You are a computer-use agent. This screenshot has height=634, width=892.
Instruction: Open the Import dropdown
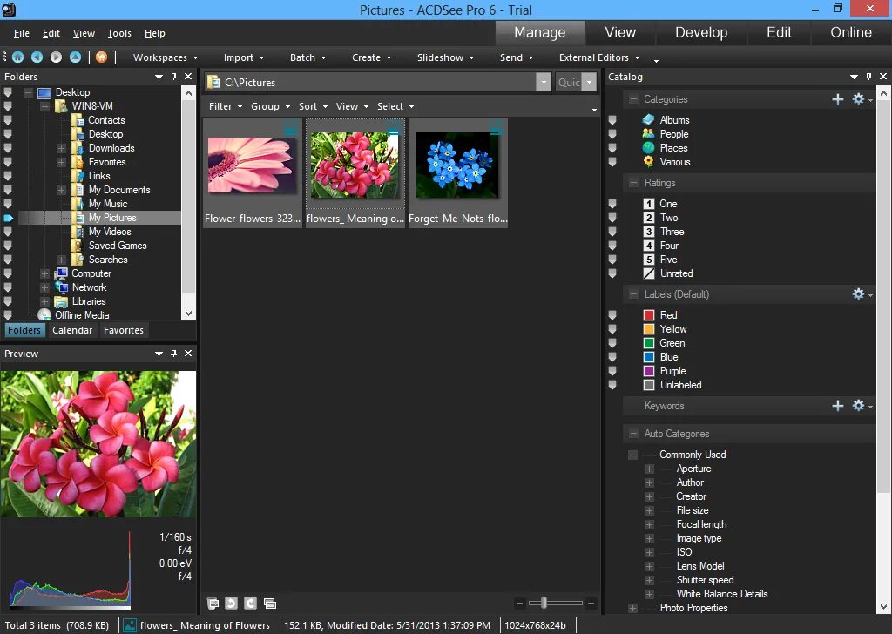[x=244, y=57]
